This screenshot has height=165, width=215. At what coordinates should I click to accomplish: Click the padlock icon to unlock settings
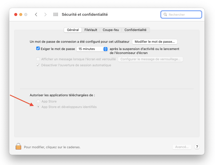[x=18, y=146]
